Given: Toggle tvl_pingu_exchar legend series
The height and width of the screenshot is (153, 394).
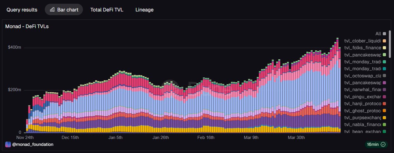Looking at the screenshot, I should pos(365,97).
